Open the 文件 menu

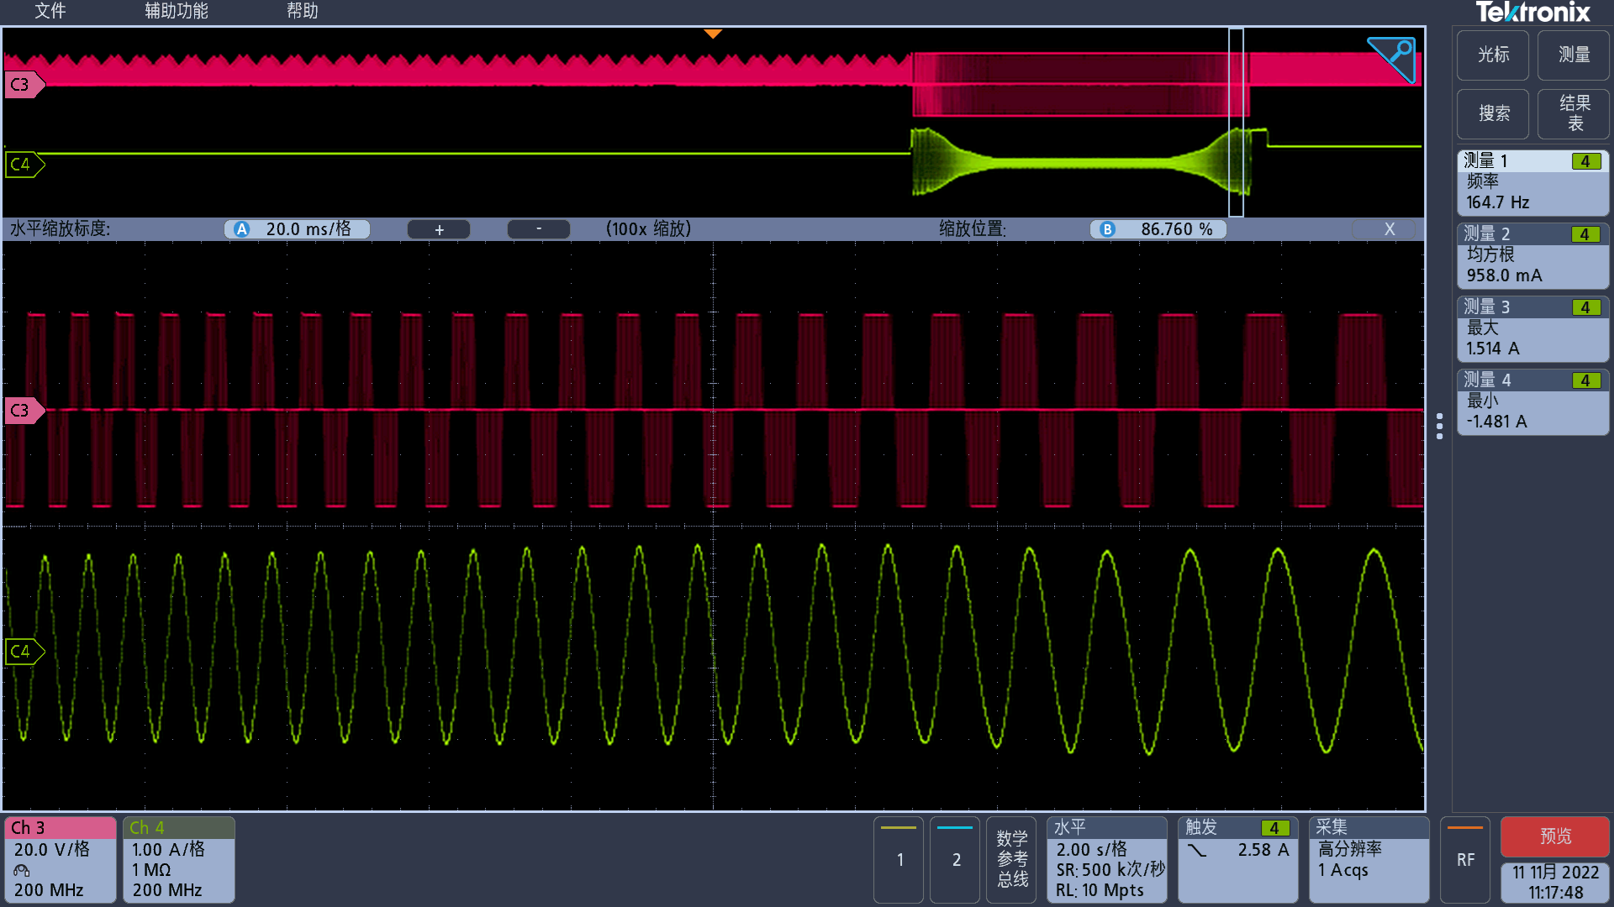pos(50,11)
